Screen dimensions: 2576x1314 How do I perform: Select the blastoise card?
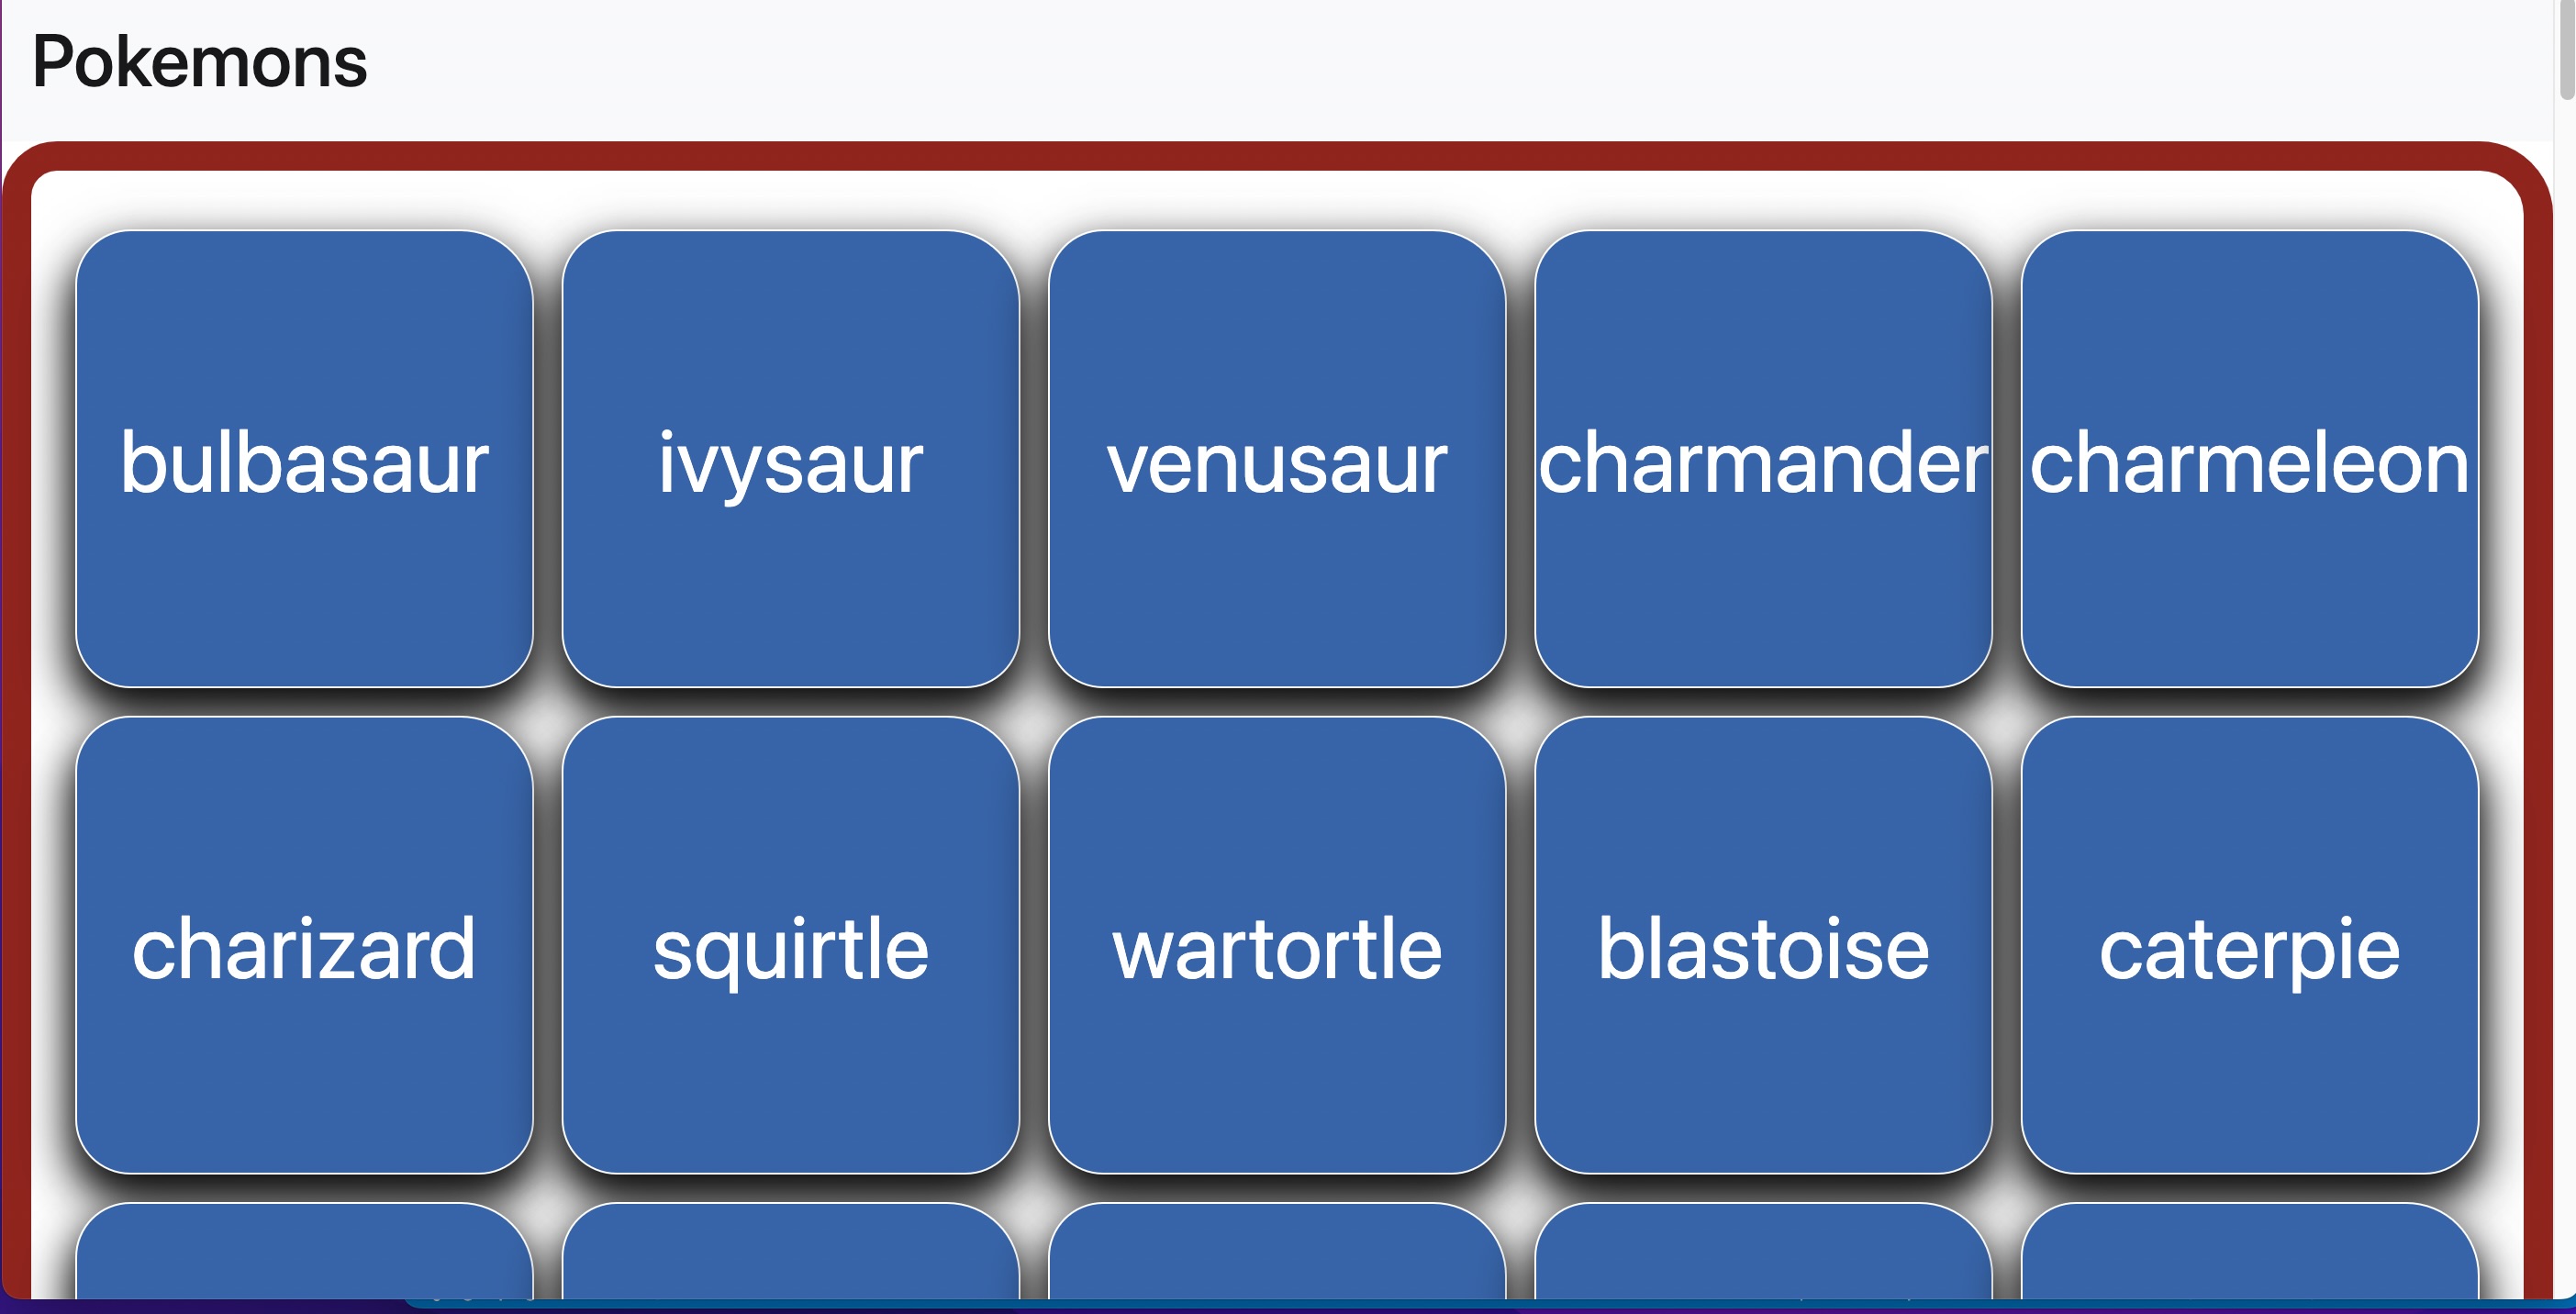[x=1763, y=945]
